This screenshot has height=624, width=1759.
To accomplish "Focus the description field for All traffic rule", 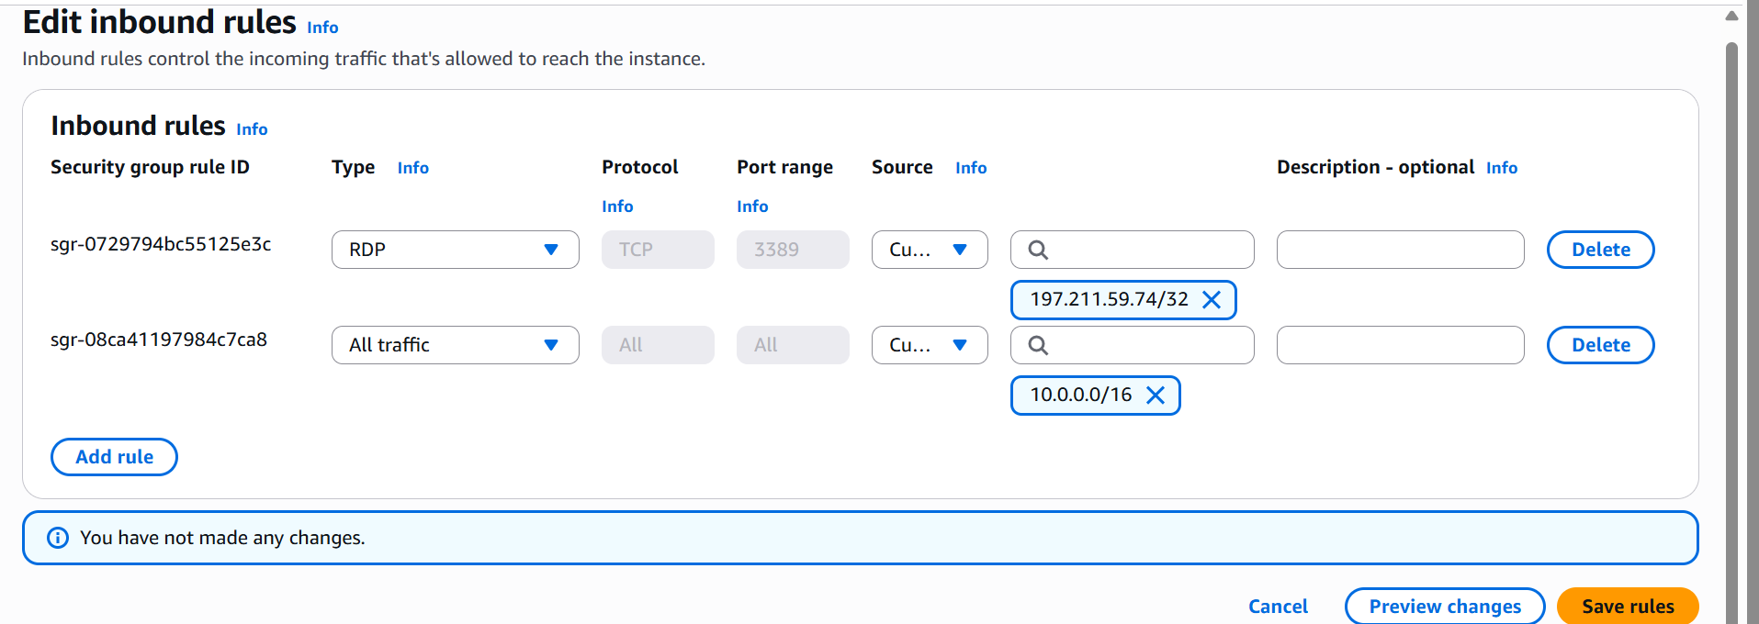I will 1400,345.
